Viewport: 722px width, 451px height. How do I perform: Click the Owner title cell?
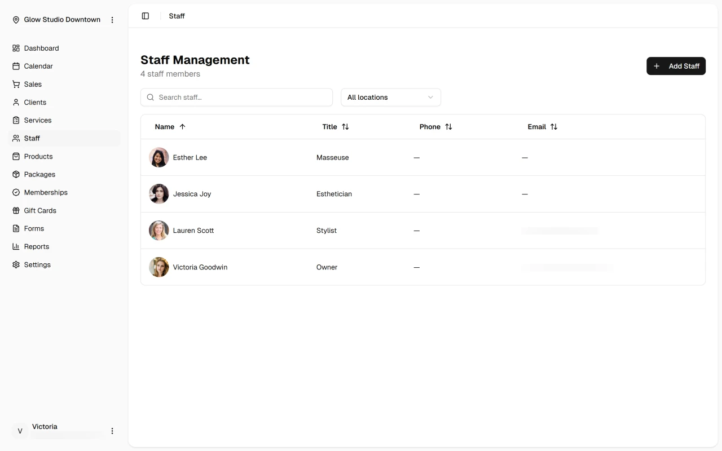point(327,267)
